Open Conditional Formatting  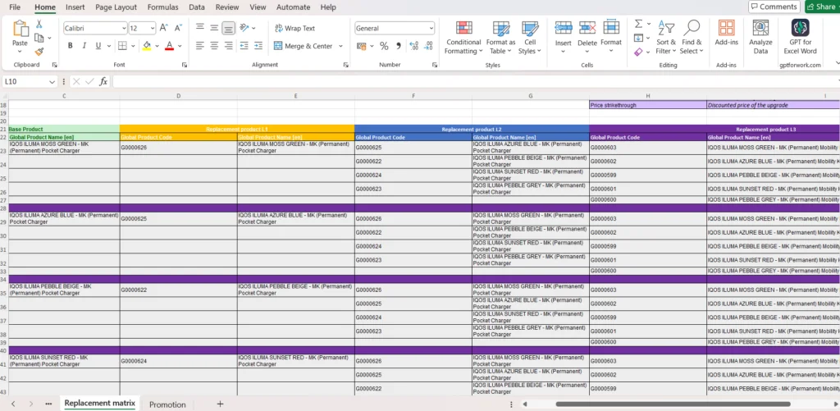463,38
